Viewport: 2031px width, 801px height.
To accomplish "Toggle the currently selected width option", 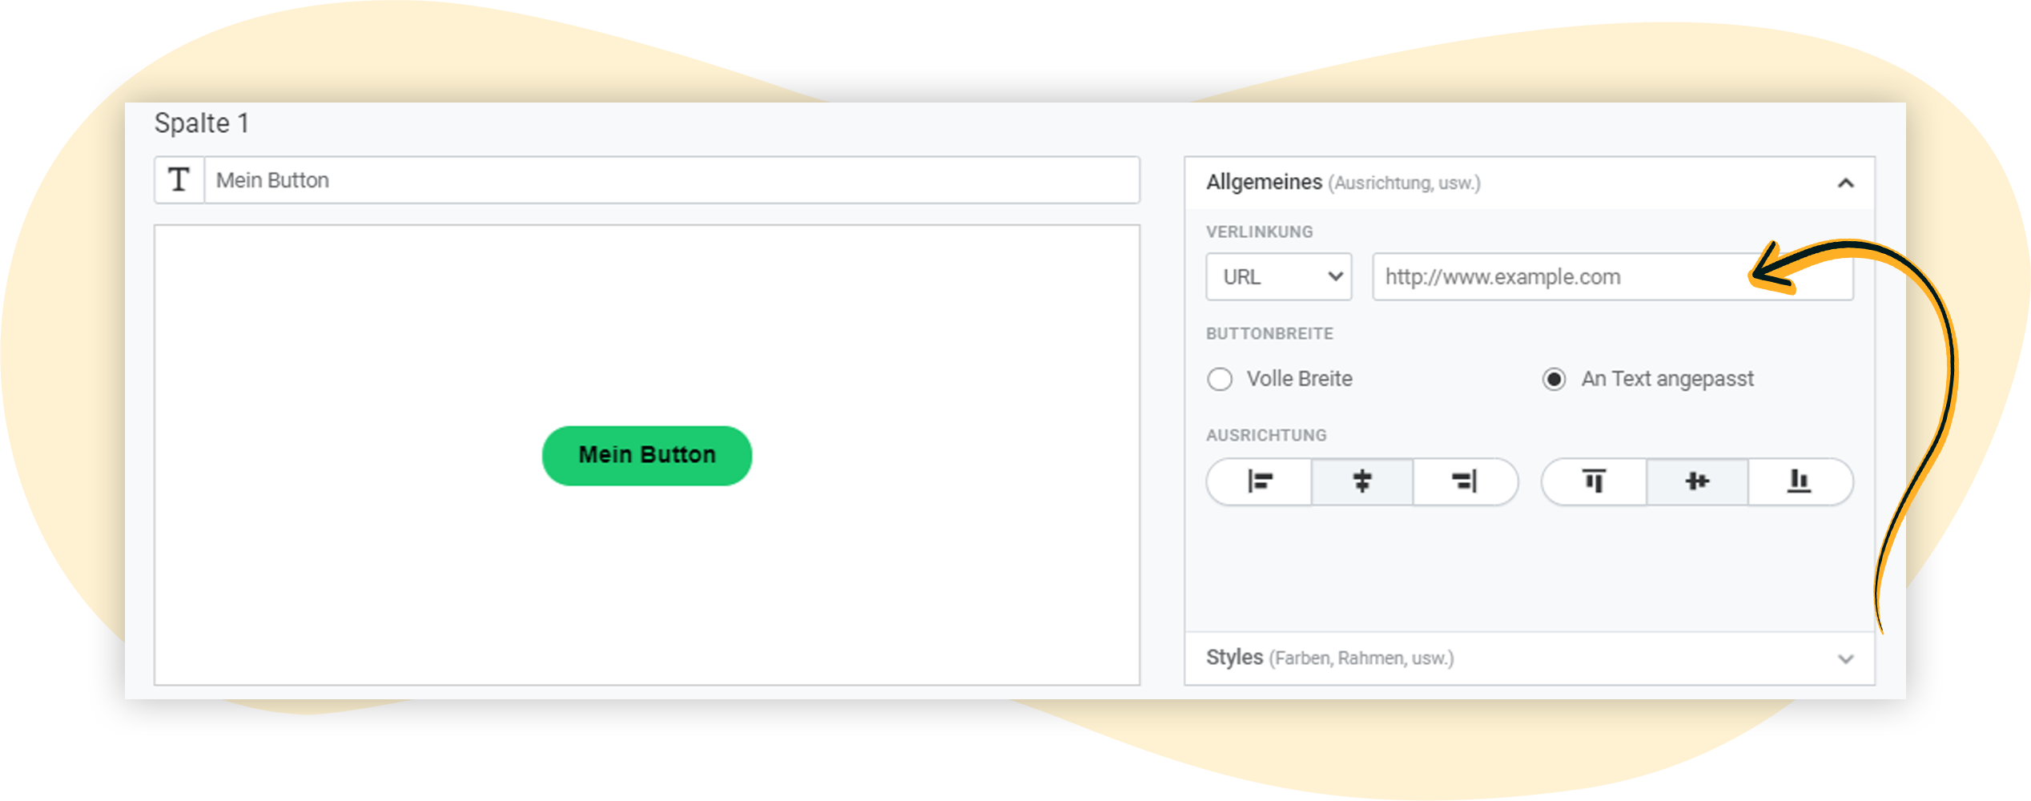I will click(x=1554, y=379).
